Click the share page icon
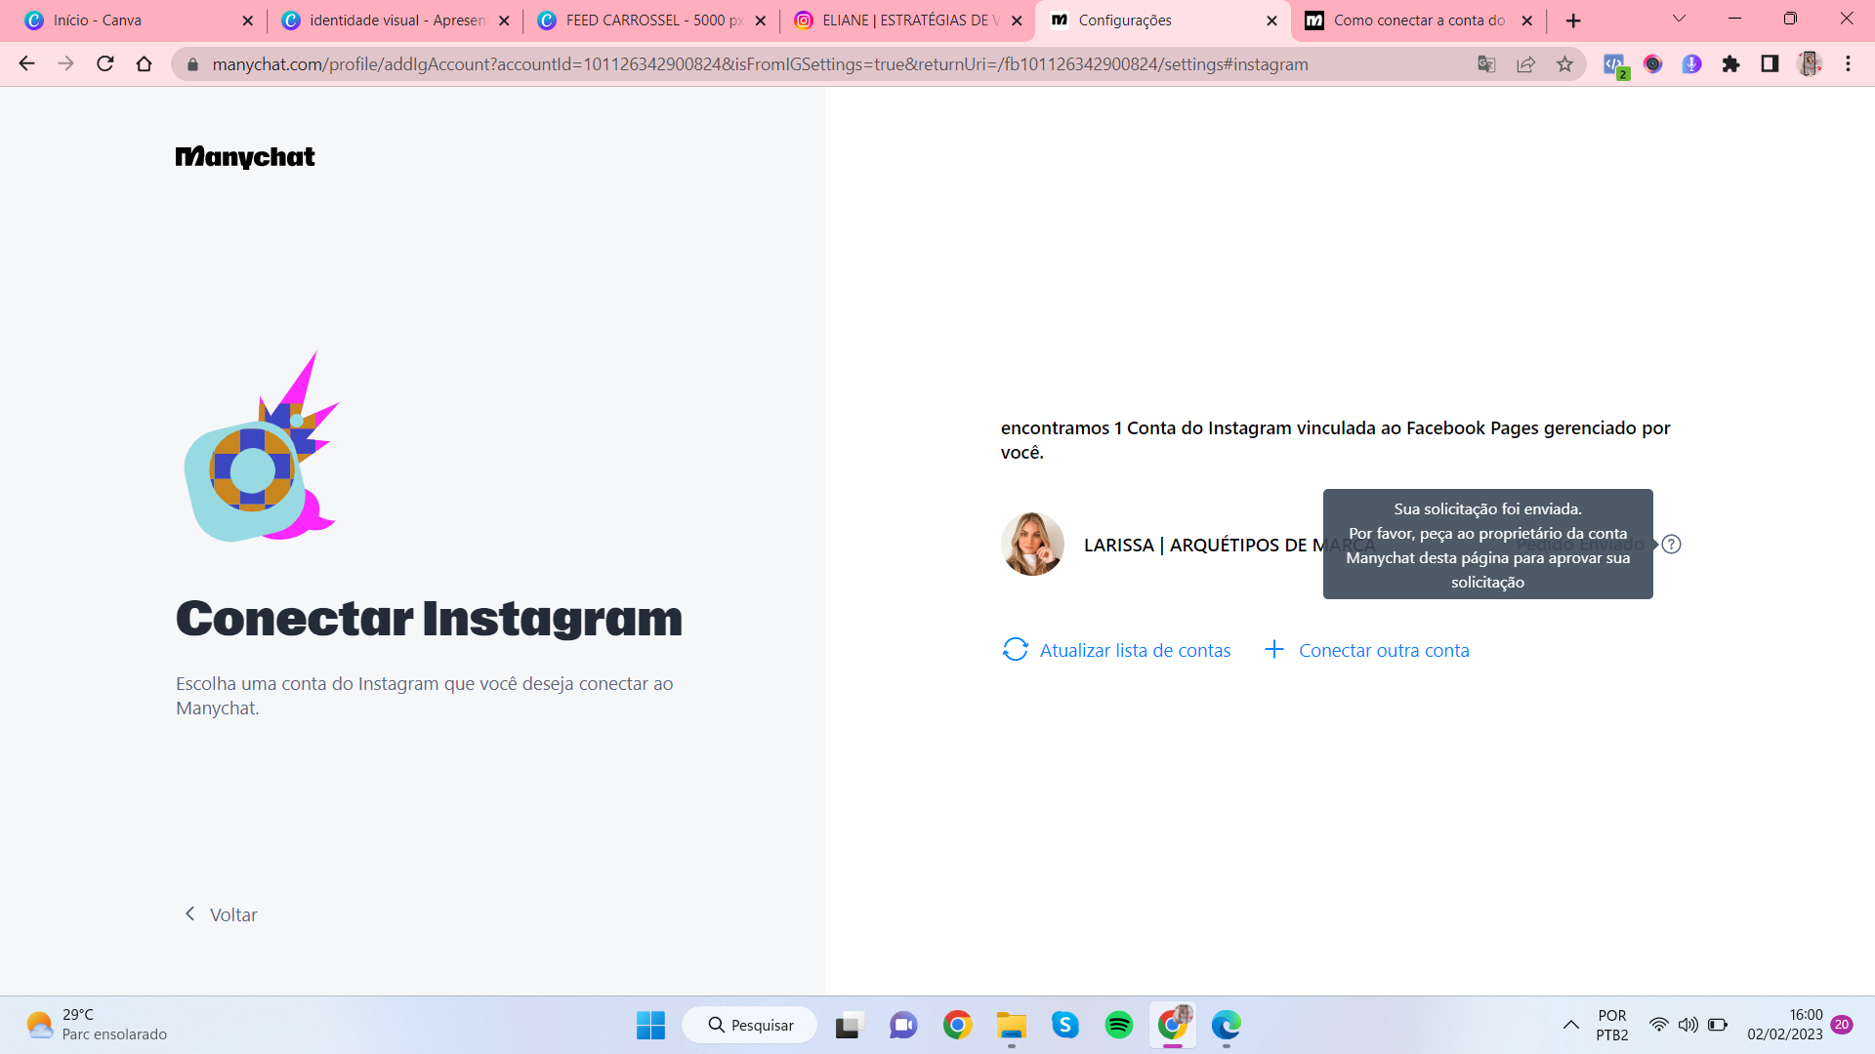 (x=1525, y=64)
